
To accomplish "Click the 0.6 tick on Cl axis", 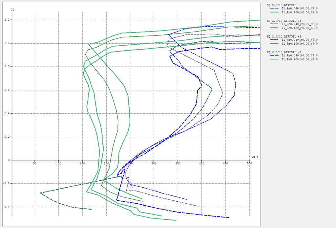I will (x=6, y=90).
